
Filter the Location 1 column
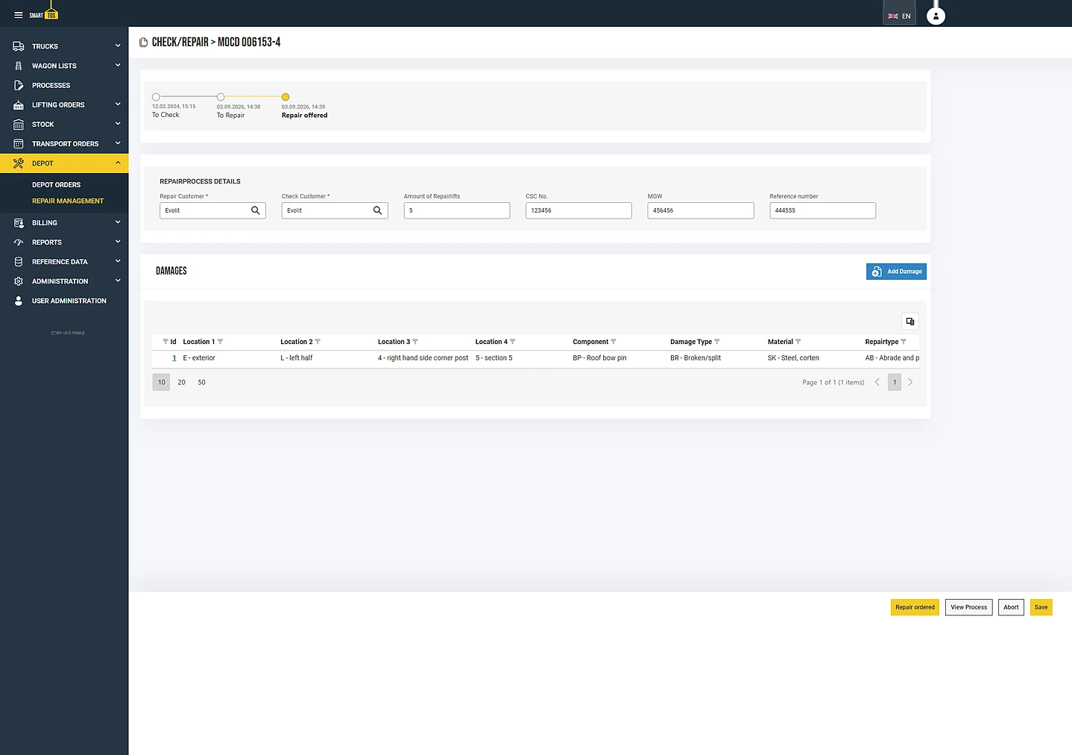(220, 342)
